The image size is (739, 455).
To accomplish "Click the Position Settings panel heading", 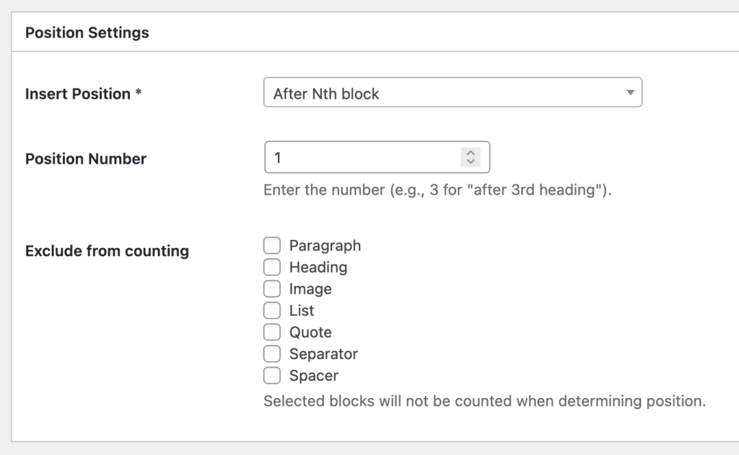I will [87, 33].
